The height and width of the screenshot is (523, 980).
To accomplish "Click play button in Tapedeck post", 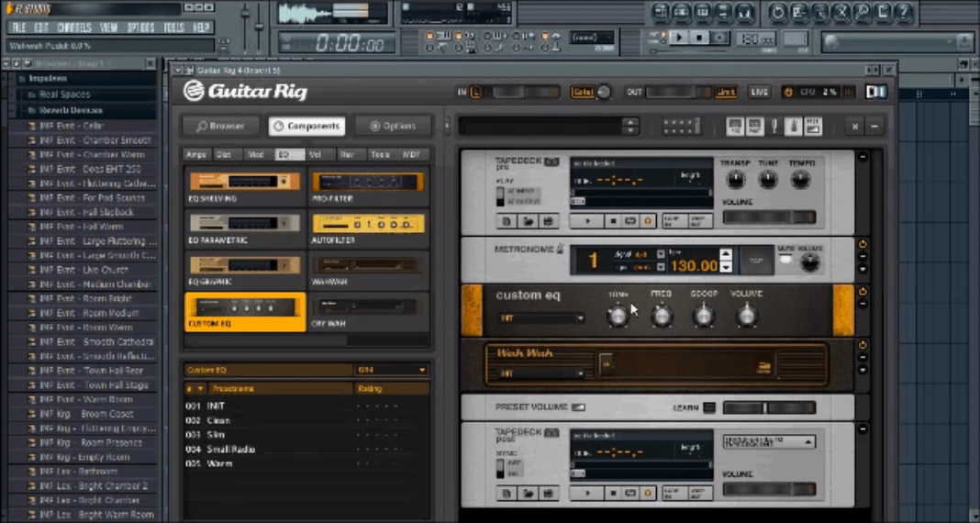I will click(x=587, y=494).
